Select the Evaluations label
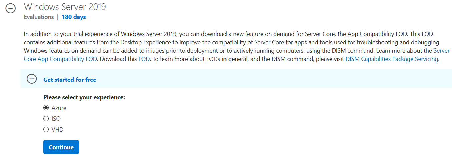452x159 pixels. pos(39,17)
